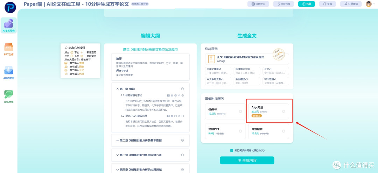Open AIGC降重 sidebar tool
The height and width of the screenshot is (173, 378).
(x=9, y=73)
